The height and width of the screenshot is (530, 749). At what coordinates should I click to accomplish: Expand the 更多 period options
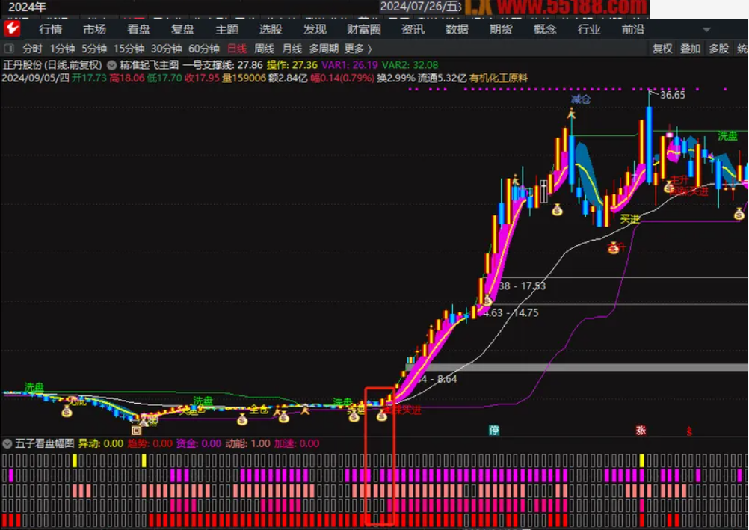tap(357, 49)
